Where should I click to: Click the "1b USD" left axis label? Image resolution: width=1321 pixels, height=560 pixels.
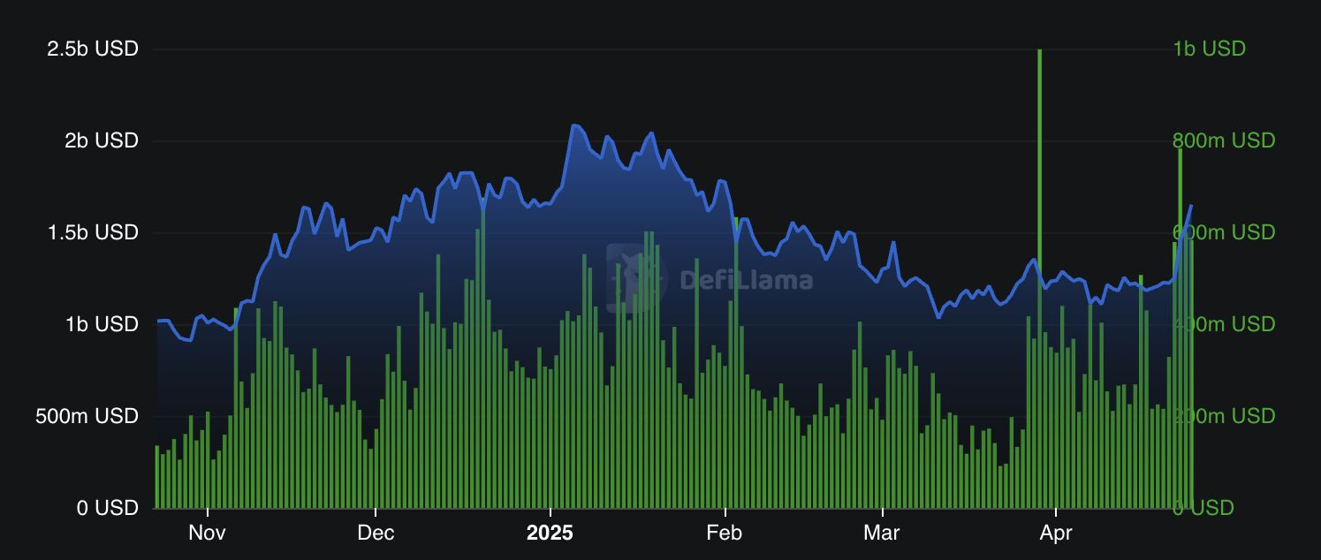[102, 324]
